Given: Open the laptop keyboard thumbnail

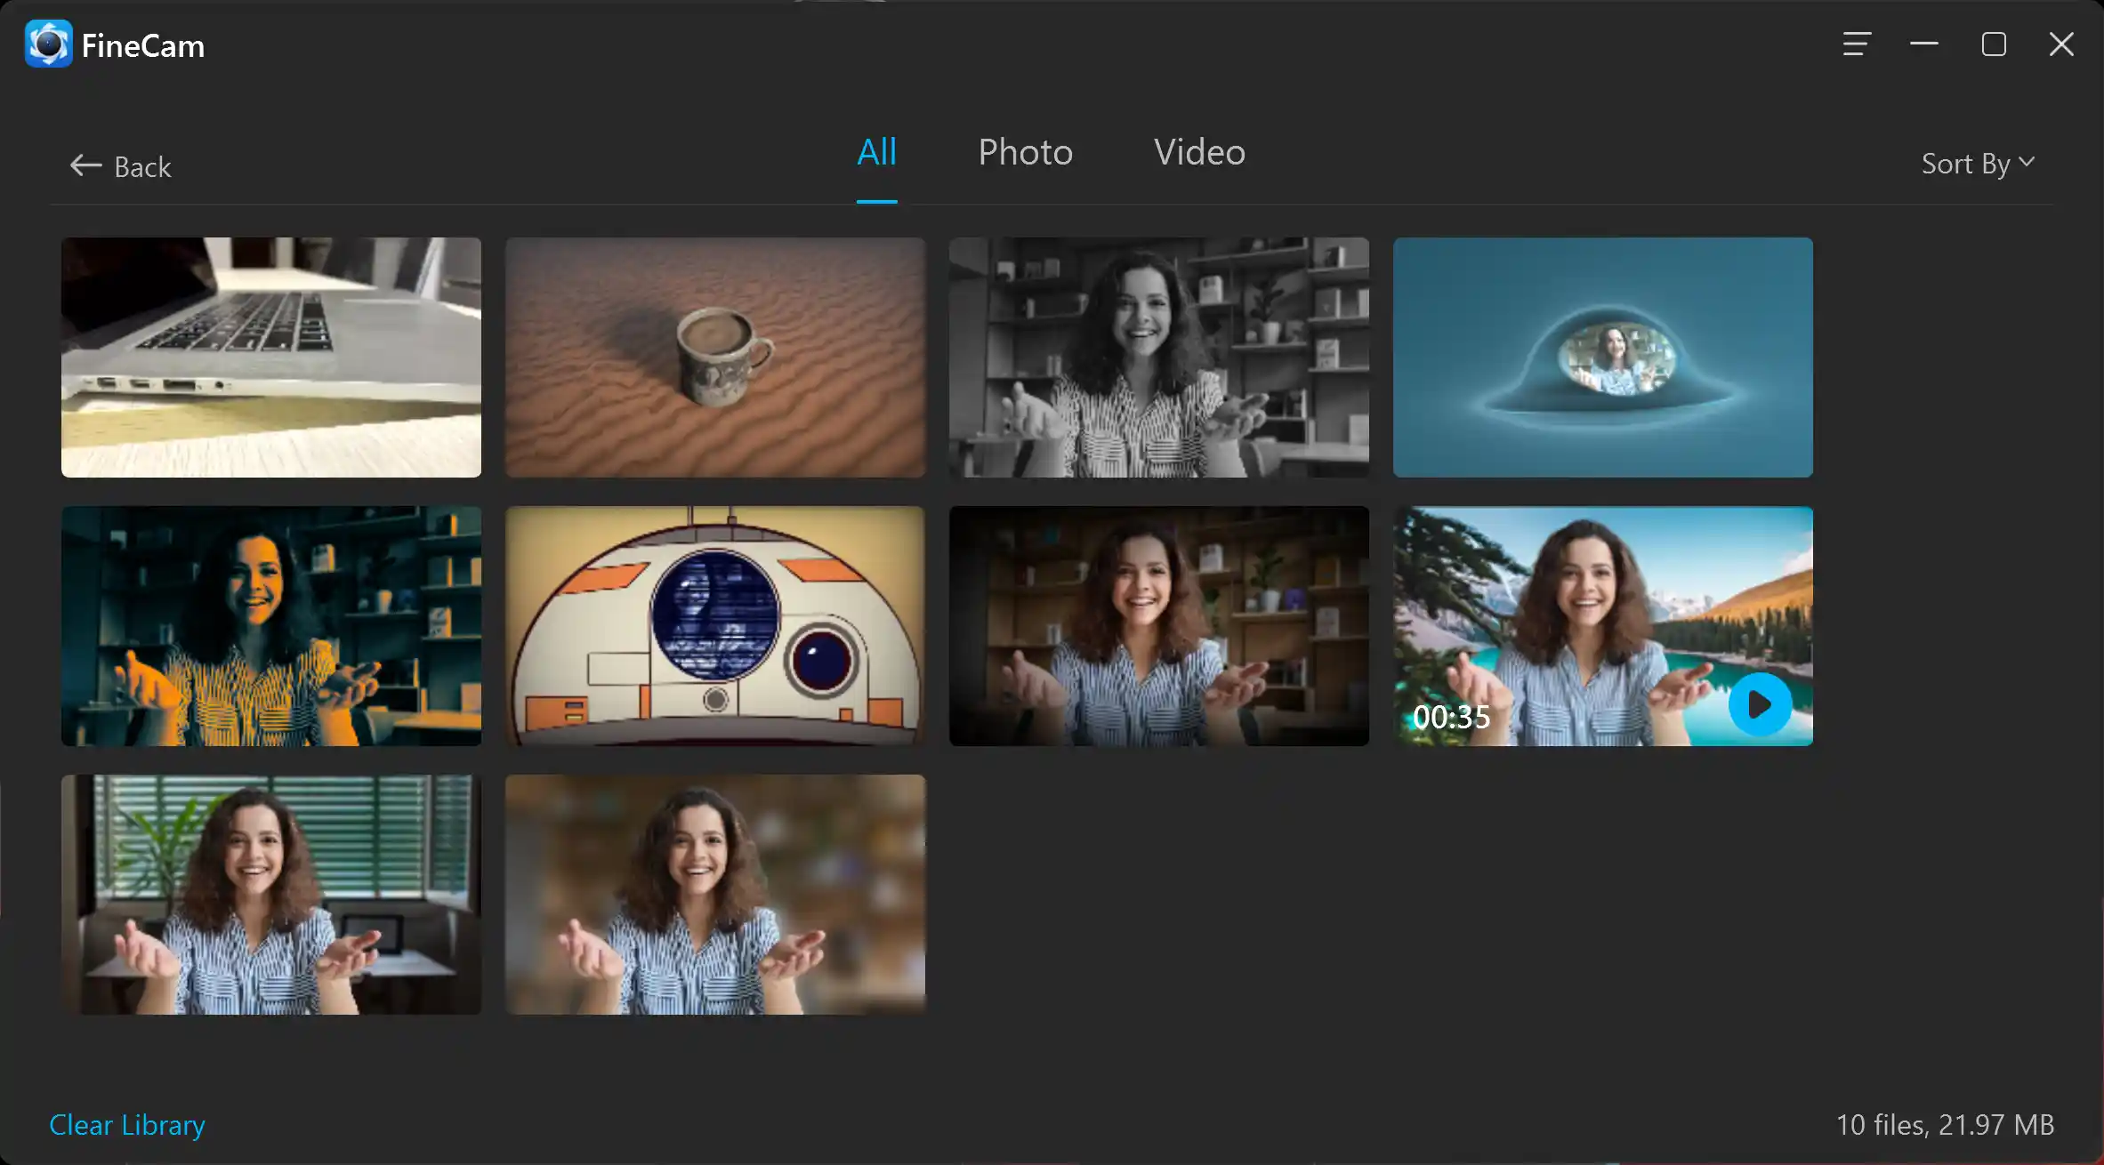Looking at the screenshot, I should coord(270,357).
